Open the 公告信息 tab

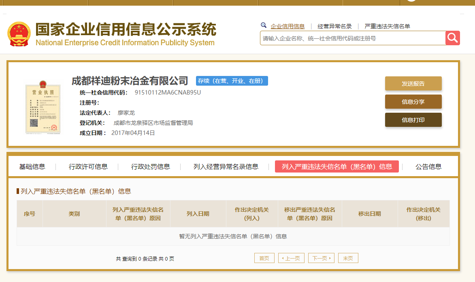tap(428, 166)
